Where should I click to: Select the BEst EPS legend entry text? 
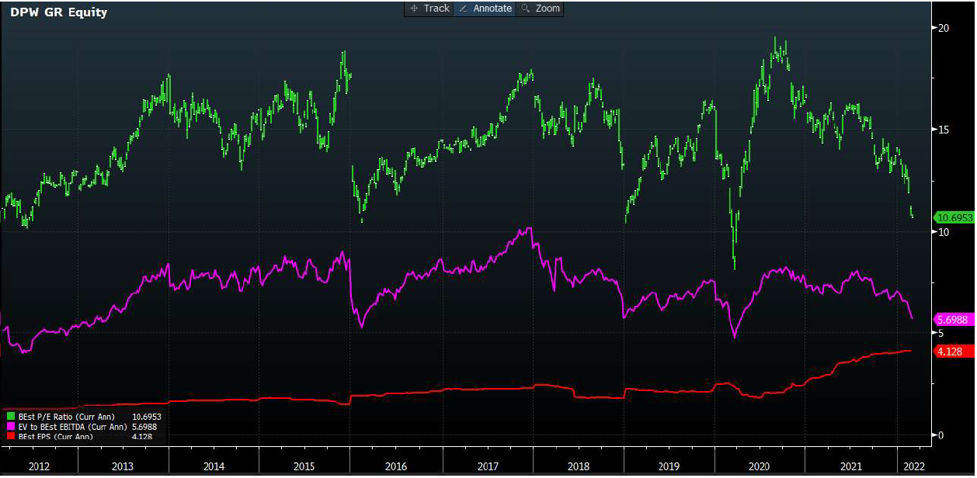tap(54, 437)
